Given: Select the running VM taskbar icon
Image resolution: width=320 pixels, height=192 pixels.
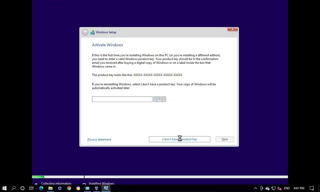Looking at the screenshot, I should (106, 188).
